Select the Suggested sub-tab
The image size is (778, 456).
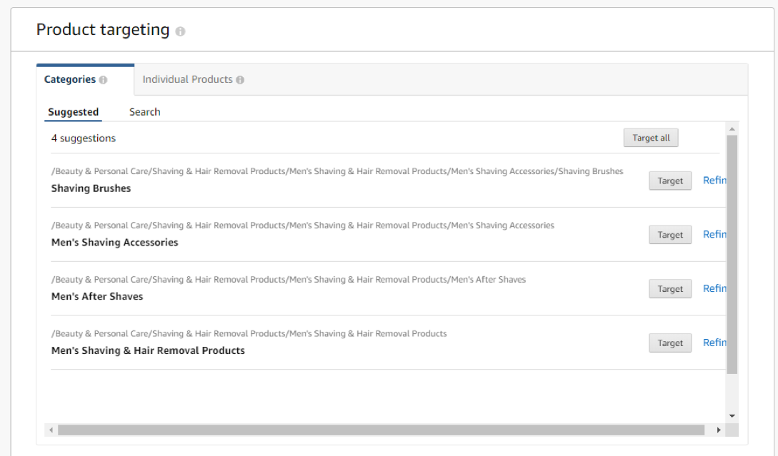(73, 112)
